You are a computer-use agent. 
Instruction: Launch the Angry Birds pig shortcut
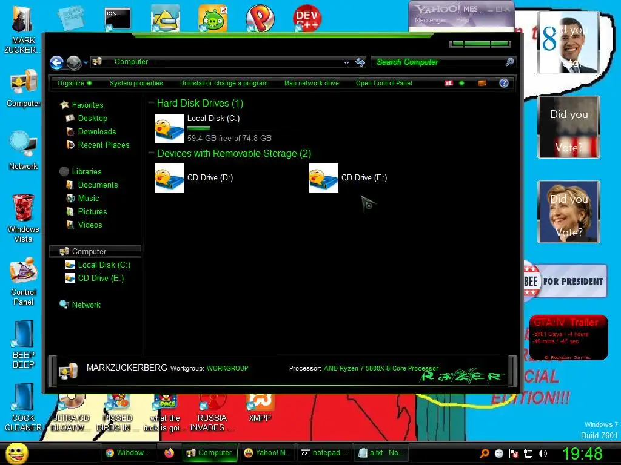click(x=213, y=18)
